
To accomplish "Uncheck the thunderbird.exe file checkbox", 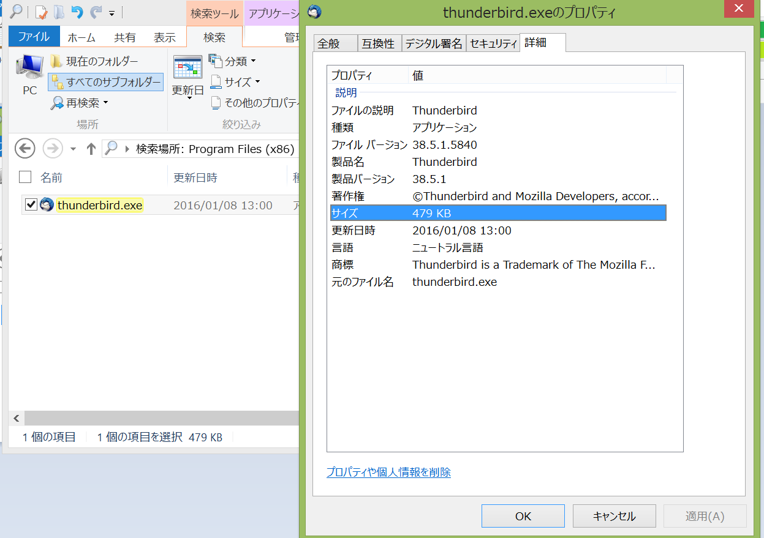I will pos(31,205).
